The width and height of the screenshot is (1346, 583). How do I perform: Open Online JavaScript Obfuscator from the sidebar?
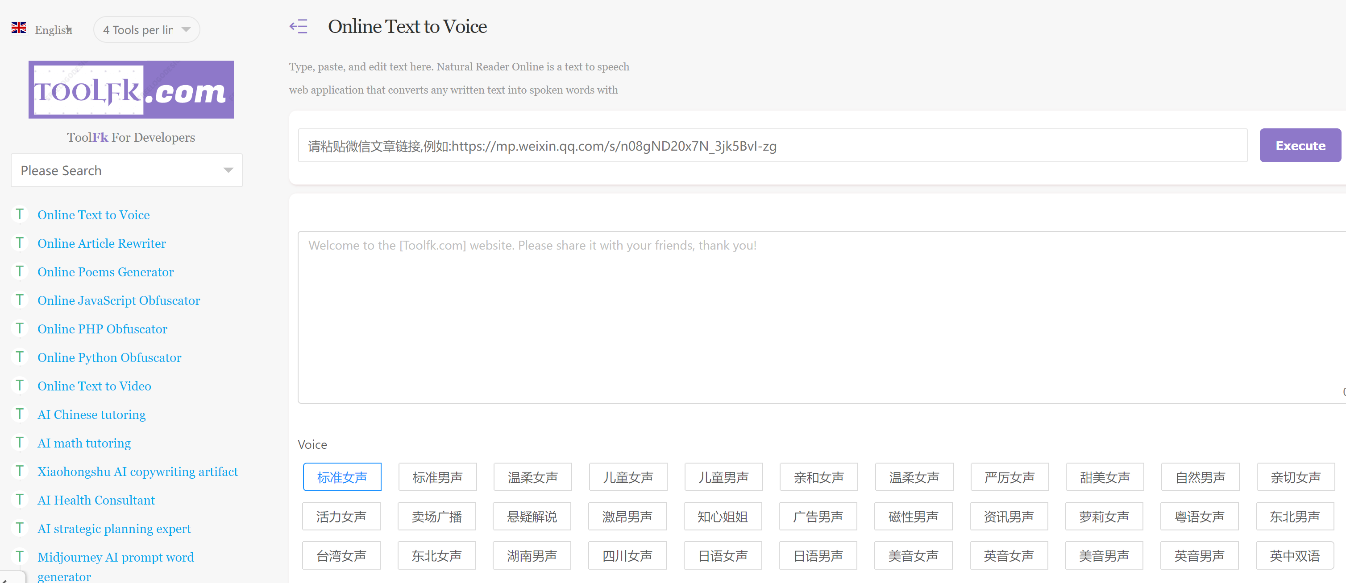coord(119,300)
